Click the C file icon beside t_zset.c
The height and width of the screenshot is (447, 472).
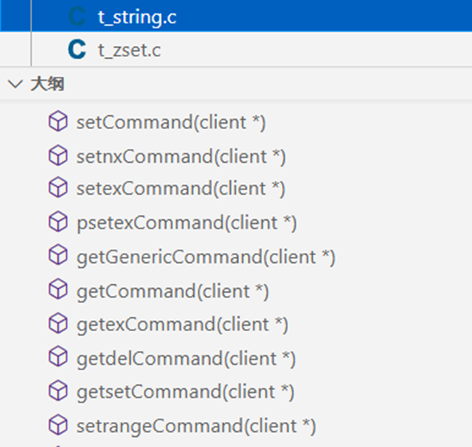pyautogui.click(x=77, y=50)
